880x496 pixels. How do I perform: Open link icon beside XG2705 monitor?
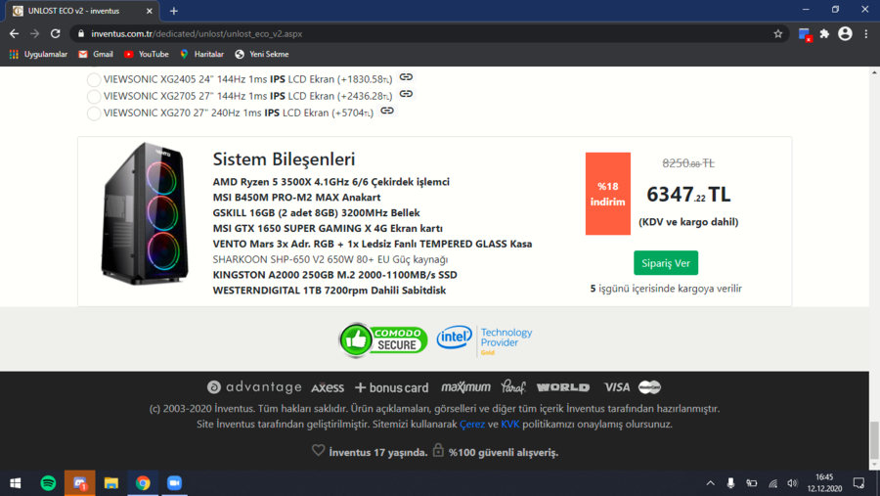click(406, 94)
